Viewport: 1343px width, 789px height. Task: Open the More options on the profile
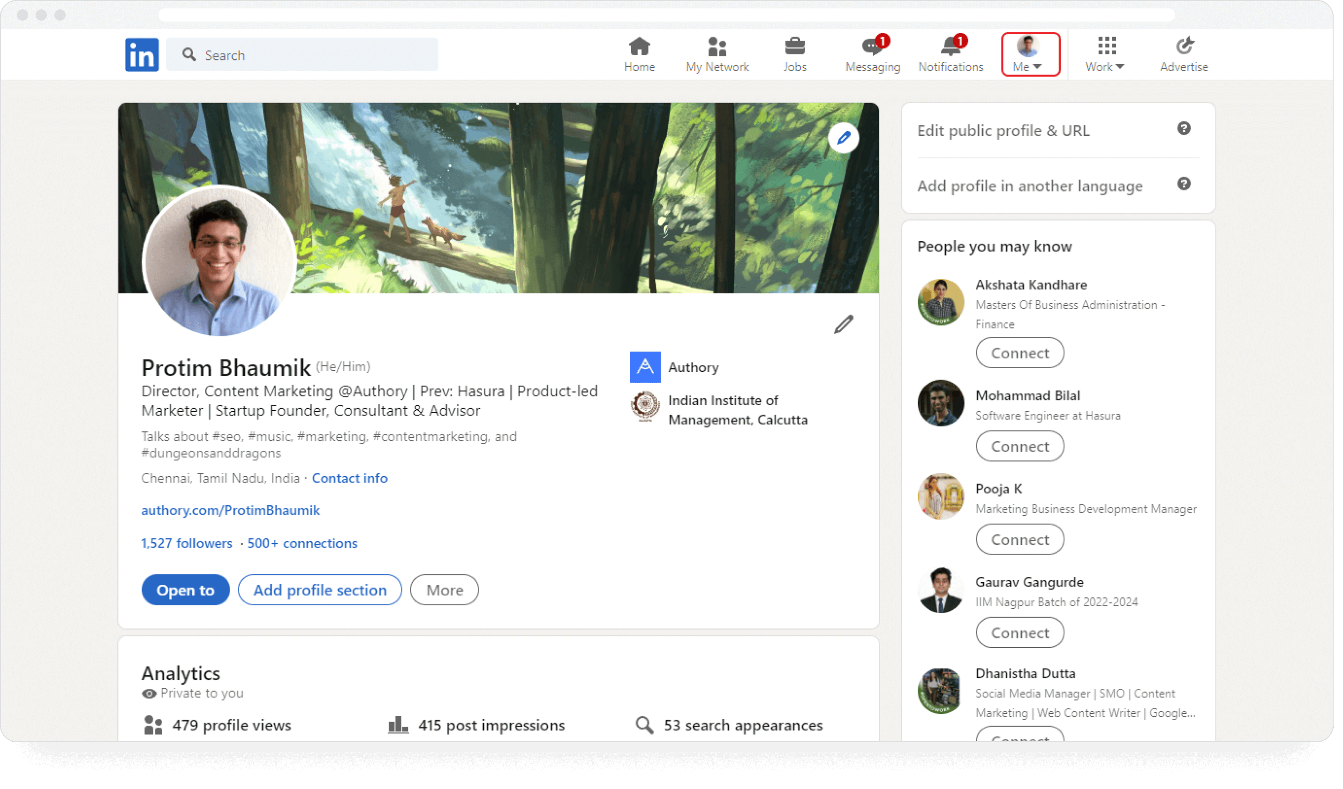pyautogui.click(x=444, y=590)
